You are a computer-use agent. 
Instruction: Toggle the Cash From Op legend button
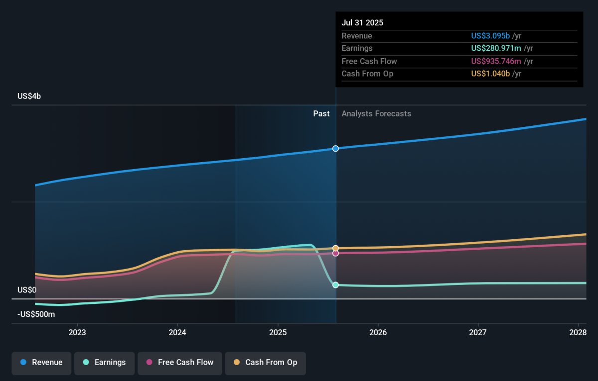[265, 363]
